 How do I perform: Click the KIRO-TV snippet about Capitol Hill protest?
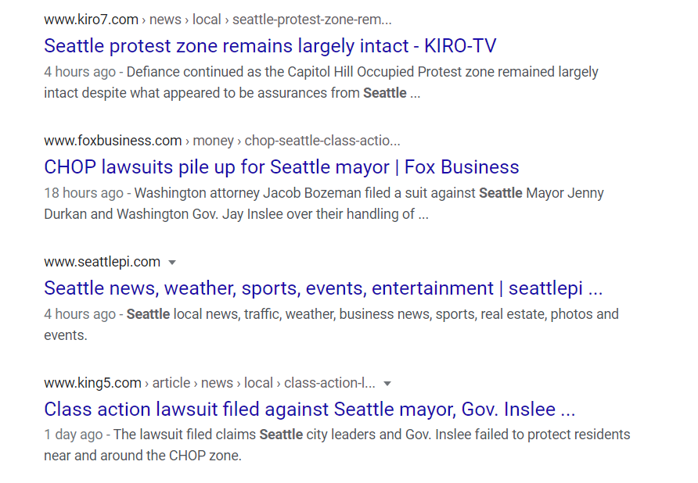click(x=321, y=82)
